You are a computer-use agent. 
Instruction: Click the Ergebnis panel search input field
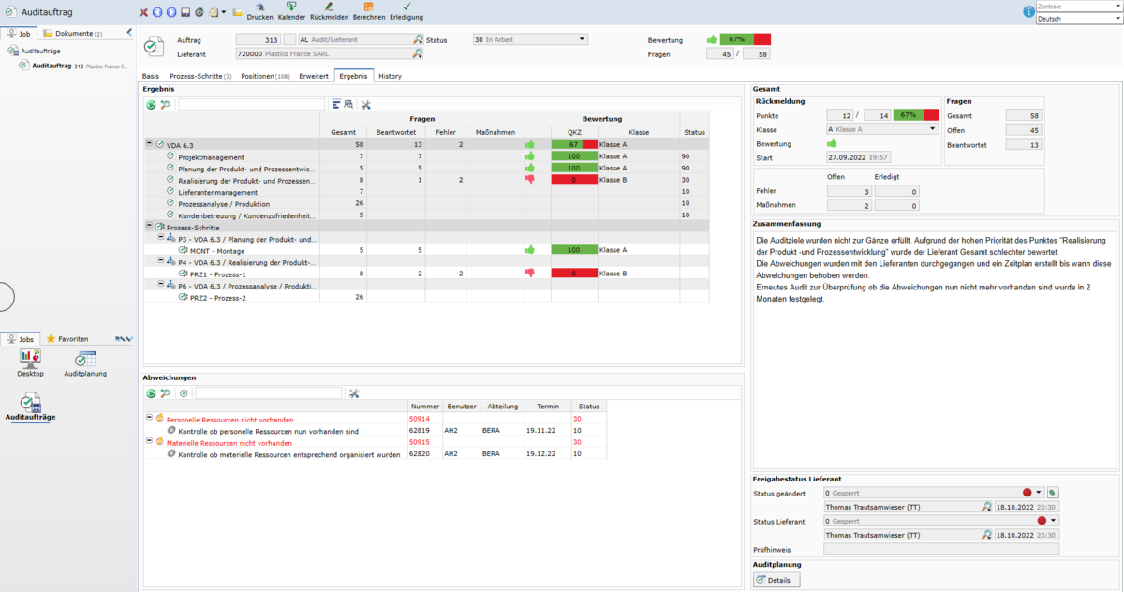pos(251,105)
